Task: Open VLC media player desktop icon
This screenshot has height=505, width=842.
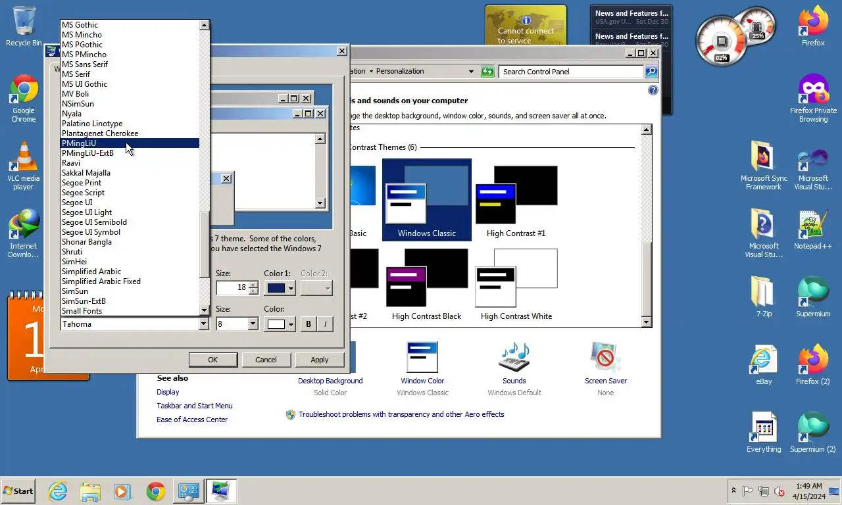Action: [24, 166]
